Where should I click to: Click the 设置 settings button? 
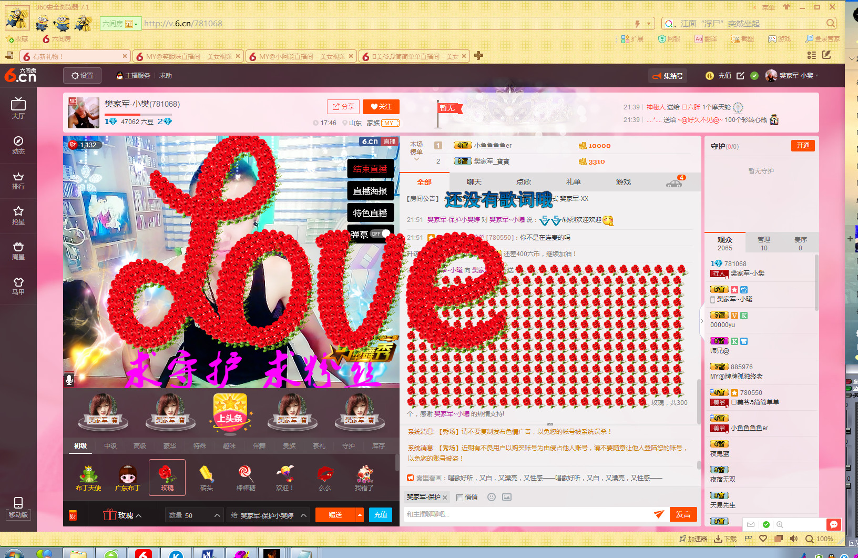pyautogui.click(x=83, y=76)
